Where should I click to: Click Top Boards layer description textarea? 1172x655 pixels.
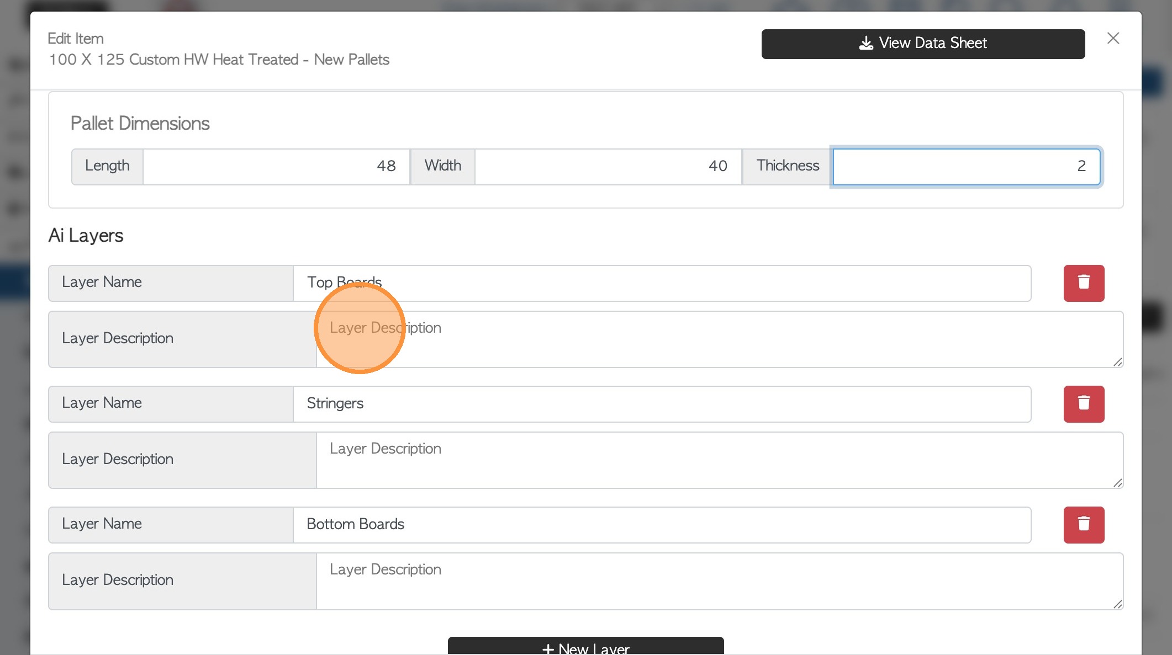719,339
